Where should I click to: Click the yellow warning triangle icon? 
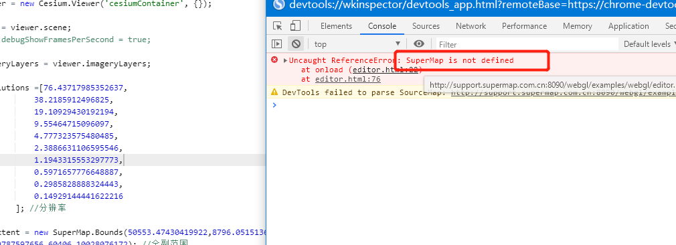(274, 92)
